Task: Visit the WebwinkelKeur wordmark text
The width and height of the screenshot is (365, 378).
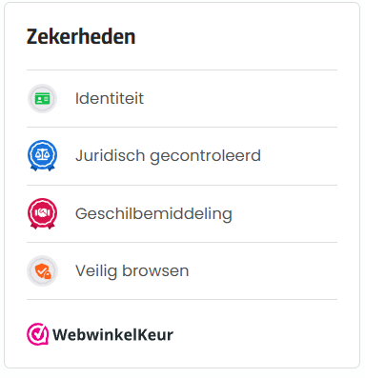Action: (x=112, y=335)
